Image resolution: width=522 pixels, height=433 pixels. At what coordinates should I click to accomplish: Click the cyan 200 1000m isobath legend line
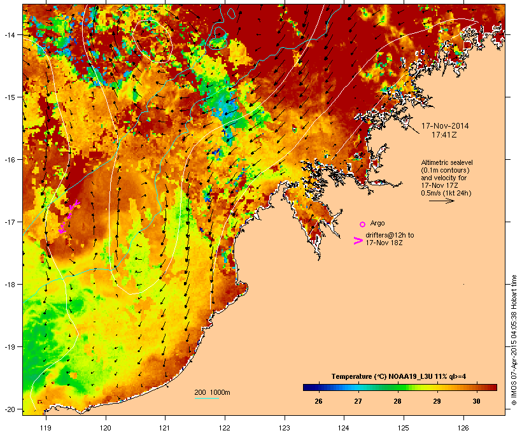point(207,398)
